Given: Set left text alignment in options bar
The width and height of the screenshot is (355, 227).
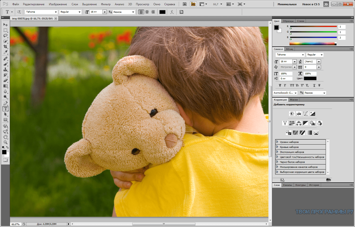Looking at the screenshot, I should [141, 12].
